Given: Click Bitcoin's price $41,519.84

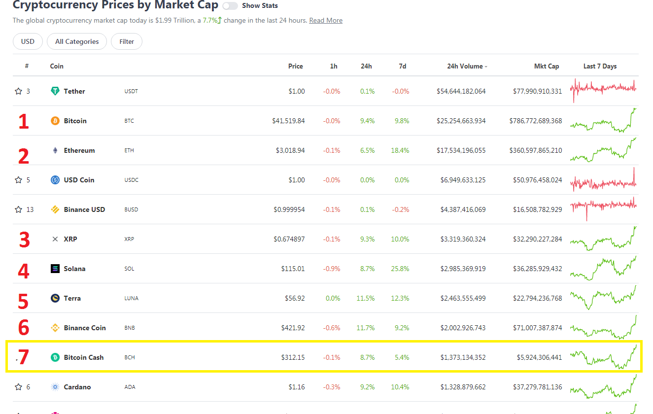Looking at the screenshot, I should 288,121.
